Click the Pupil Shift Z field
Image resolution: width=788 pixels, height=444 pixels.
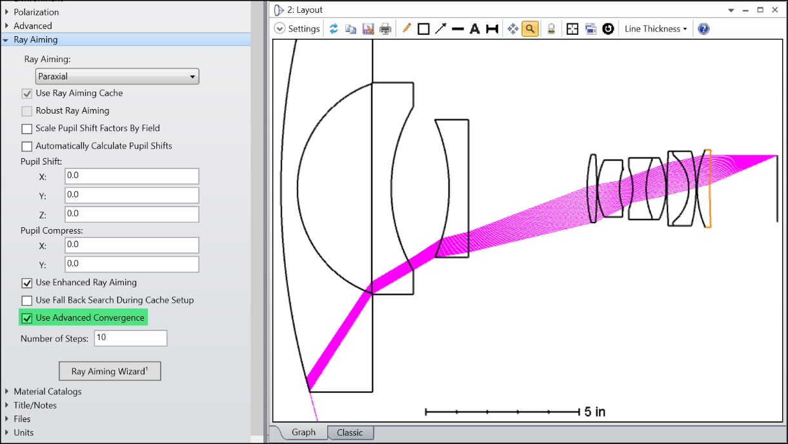(132, 214)
